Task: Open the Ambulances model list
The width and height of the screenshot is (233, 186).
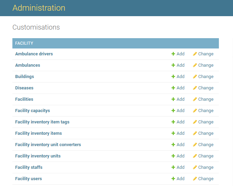Action: pyautogui.click(x=28, y=65)
